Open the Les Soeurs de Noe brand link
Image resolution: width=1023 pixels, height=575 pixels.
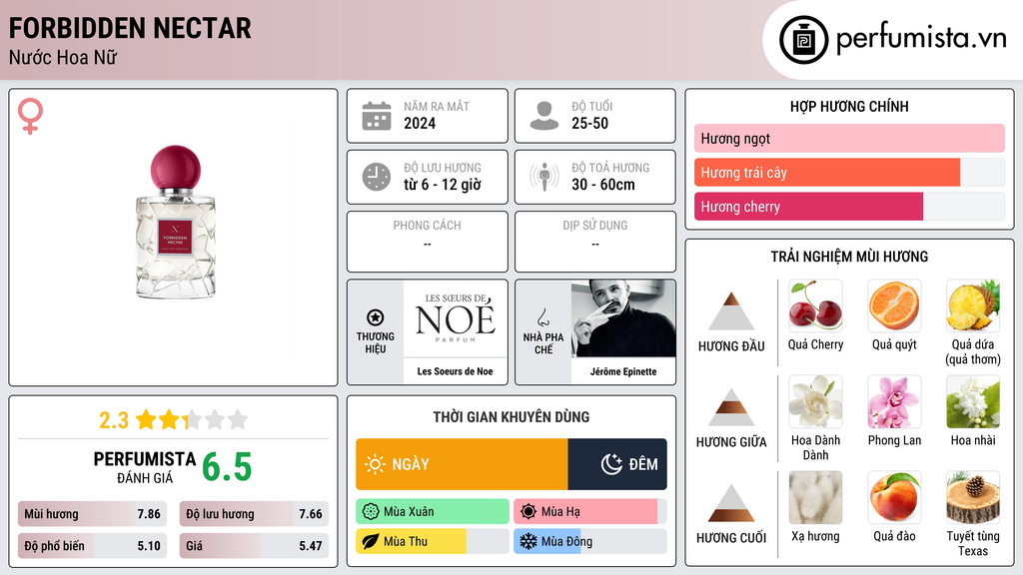click(x=456, y=371)
